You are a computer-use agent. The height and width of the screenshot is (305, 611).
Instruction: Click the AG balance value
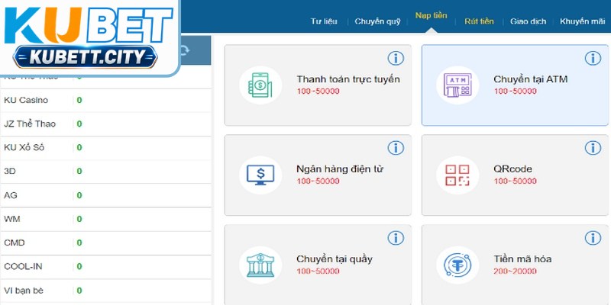[79, 195]
